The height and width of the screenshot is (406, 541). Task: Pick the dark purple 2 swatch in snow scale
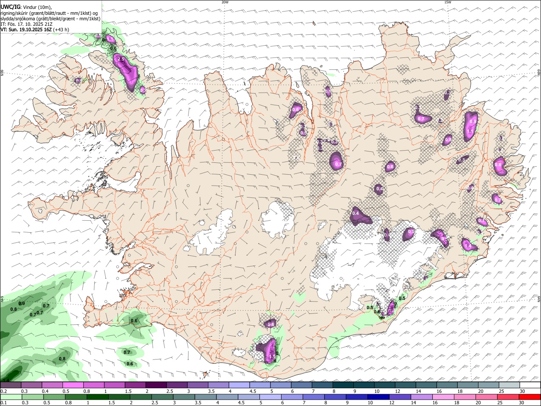click(156, 385)
